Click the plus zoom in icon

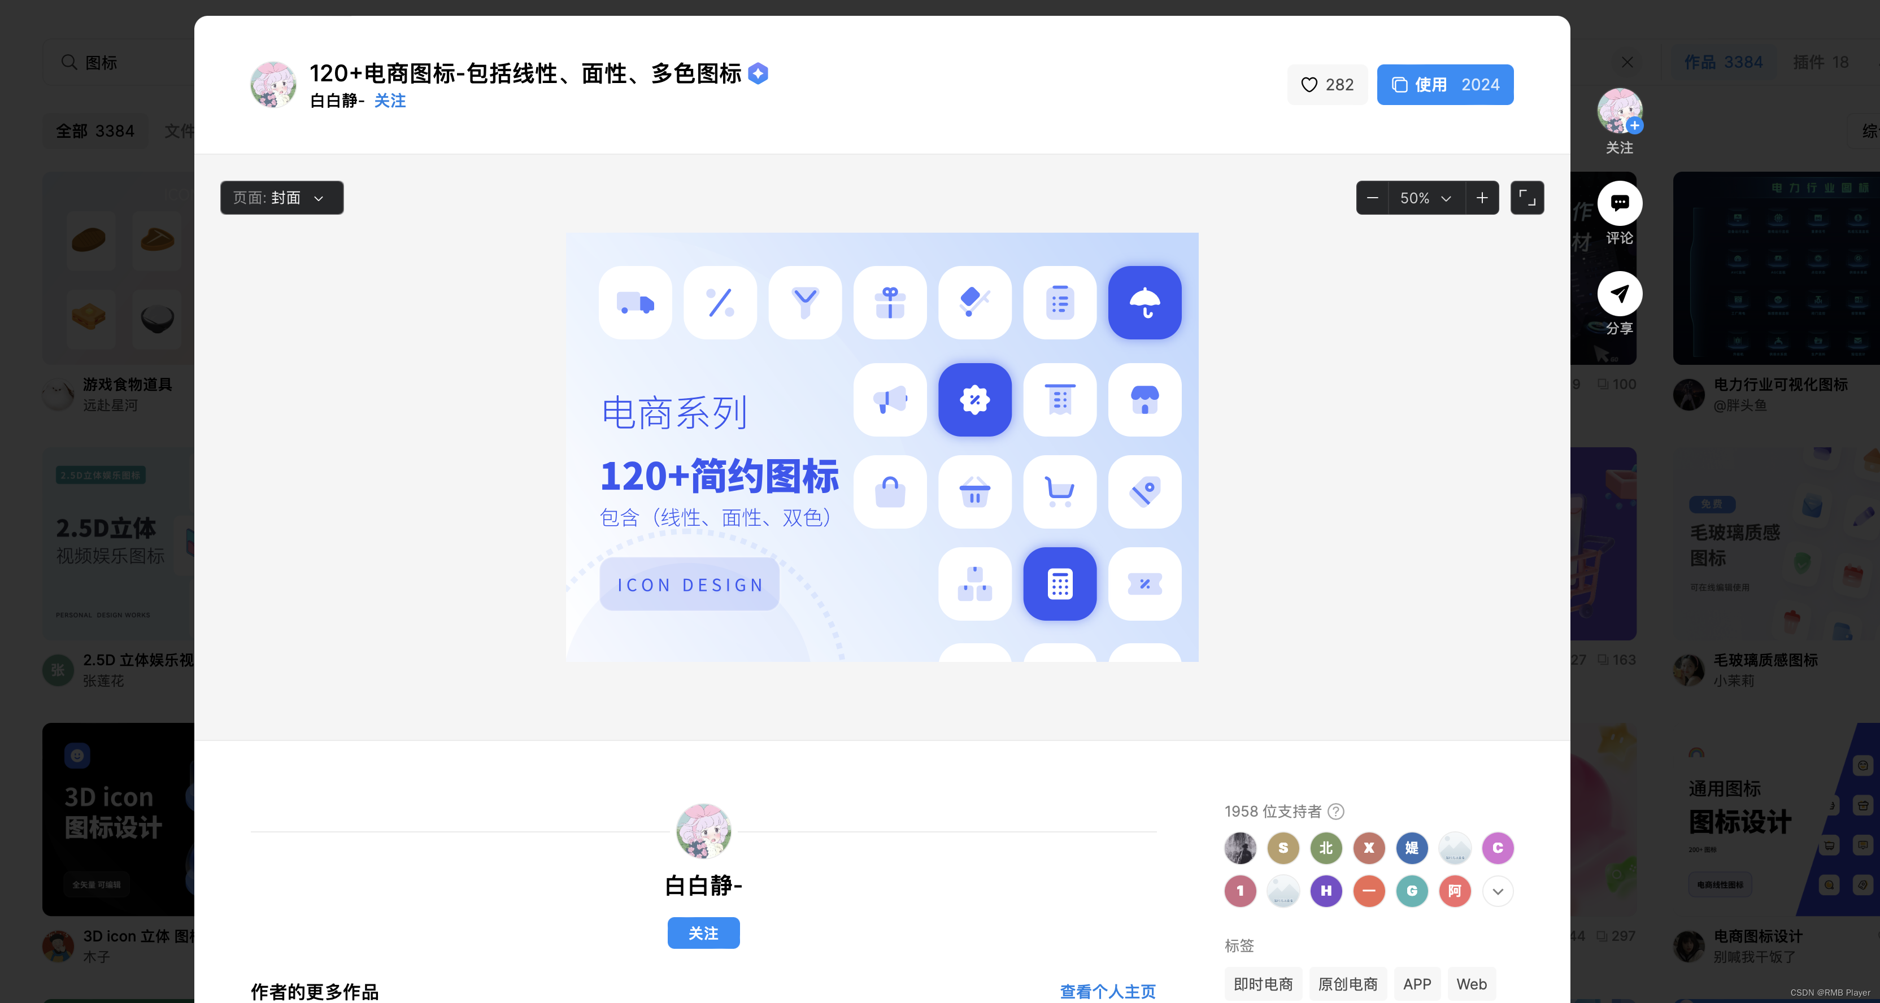(x=1482, y=198)
